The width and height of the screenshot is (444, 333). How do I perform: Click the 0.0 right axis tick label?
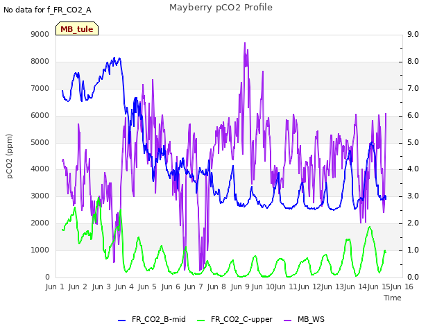click(413, 277)
